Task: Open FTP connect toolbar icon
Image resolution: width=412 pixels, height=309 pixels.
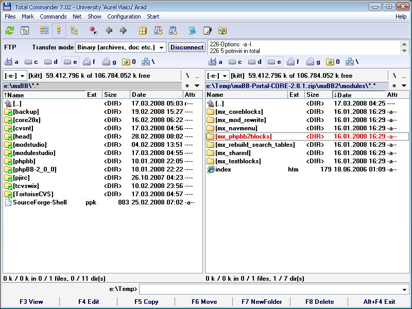Action: coord(158,30)
